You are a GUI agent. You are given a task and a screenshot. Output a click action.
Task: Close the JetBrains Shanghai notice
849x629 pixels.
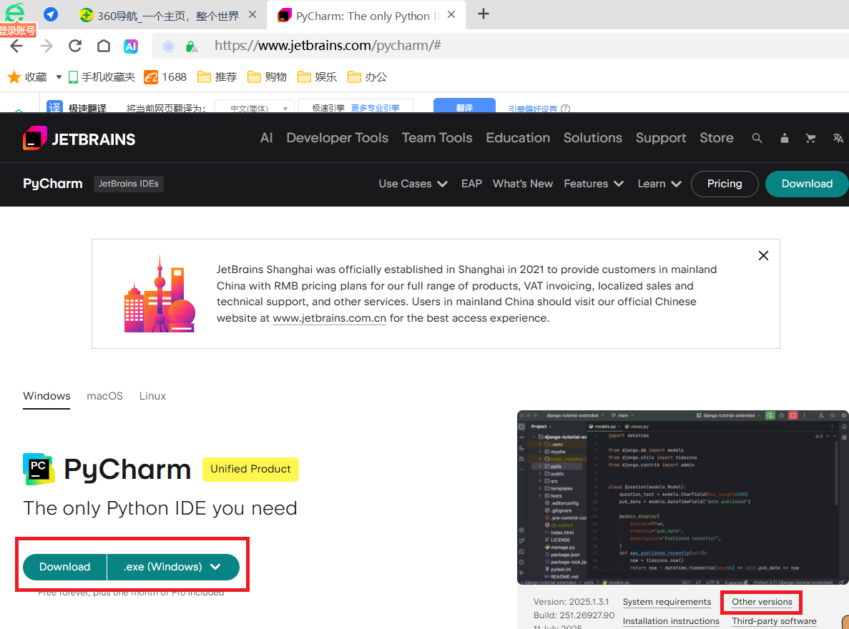point(763,255)
